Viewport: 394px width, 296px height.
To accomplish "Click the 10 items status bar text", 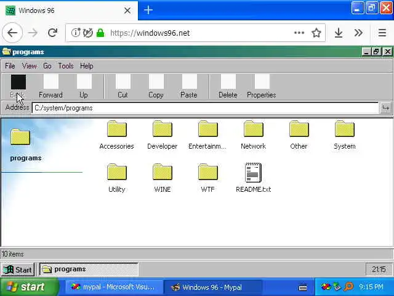I will pos(12,254).
